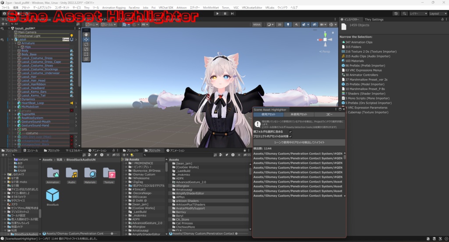
Task: Open the Animation folder thumbnail
Action: pyautogui.click(x=53, y=175)
